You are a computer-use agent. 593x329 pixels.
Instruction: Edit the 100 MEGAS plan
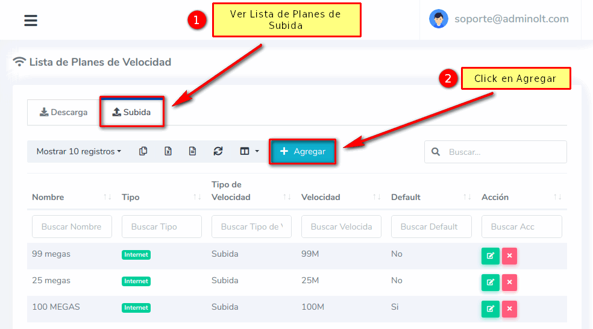click(x=490, y=309)
